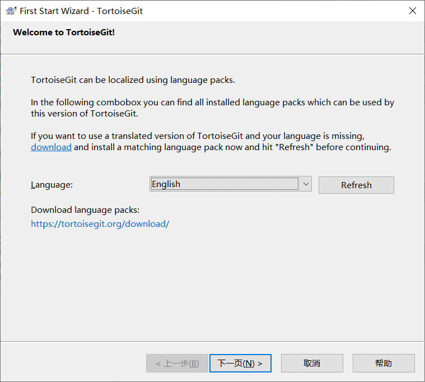
Task: Click the "Download language packs:" label
Action: pyautogui.click(x=85, y=210)
